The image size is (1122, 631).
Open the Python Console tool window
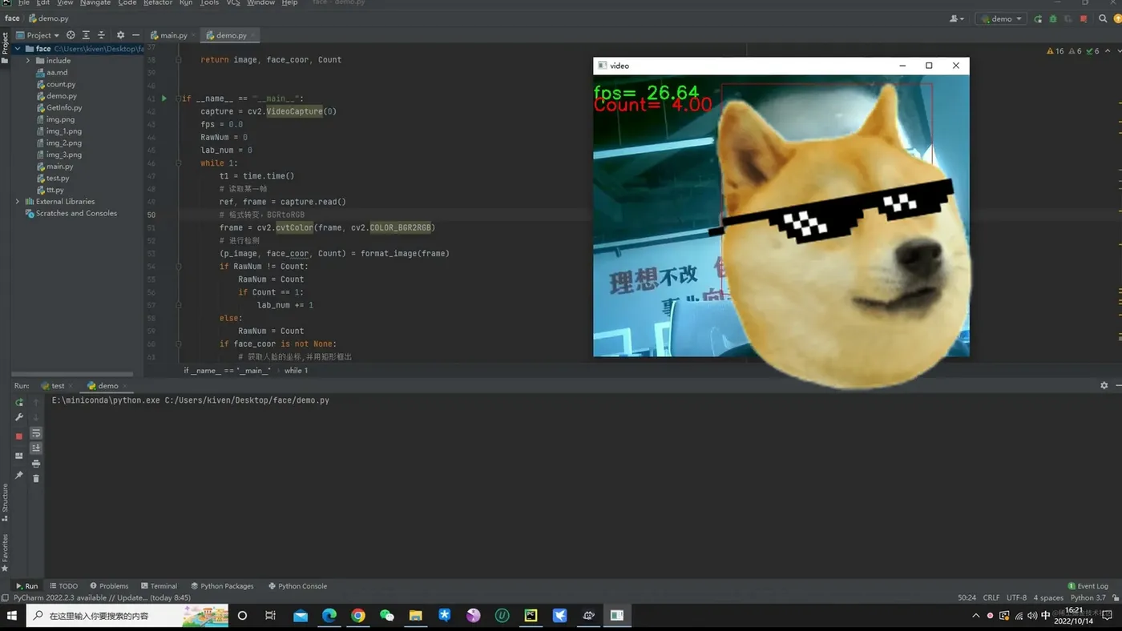297,586
